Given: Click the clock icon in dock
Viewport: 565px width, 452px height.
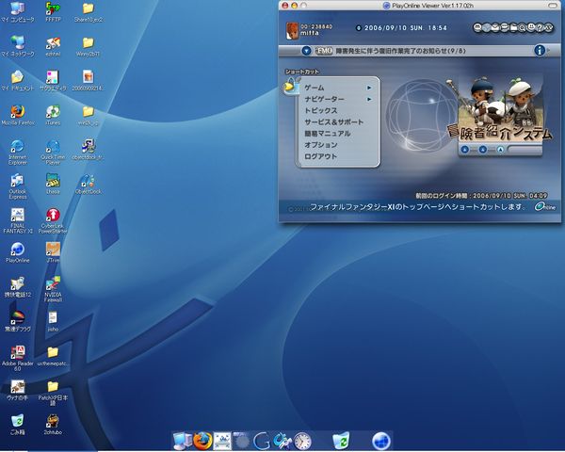Looking at the screenshot, I should pos(302,441).
